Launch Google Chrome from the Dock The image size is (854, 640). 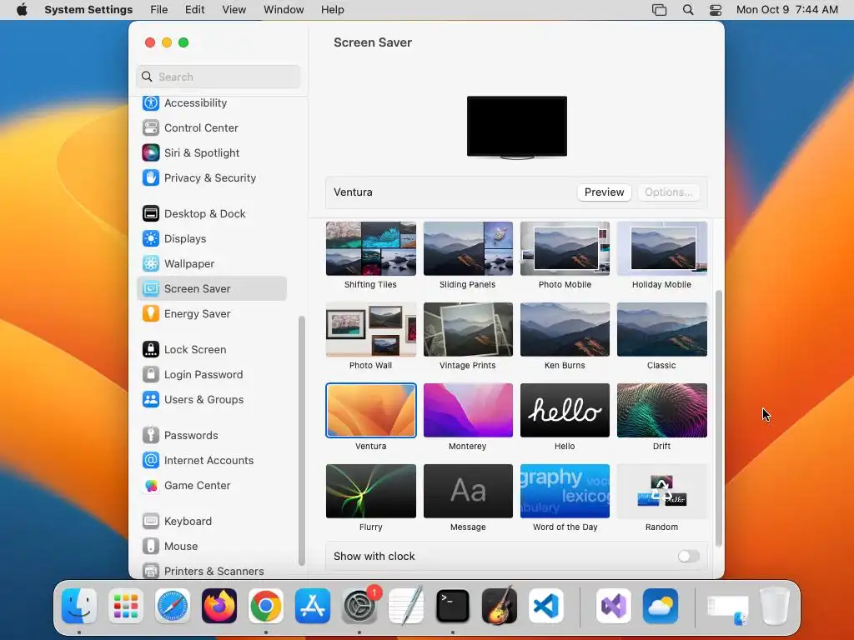click(266, 606)
